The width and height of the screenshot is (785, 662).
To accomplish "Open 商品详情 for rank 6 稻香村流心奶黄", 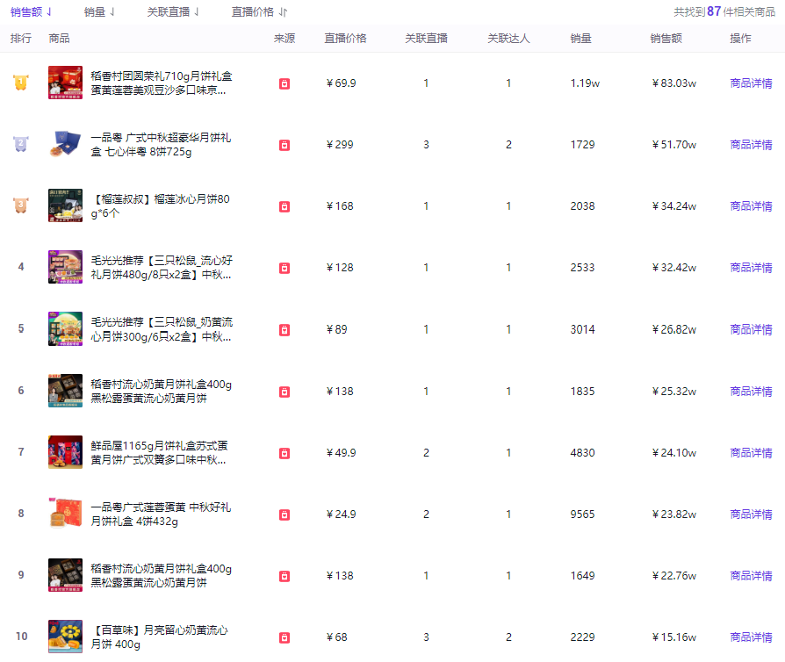I will (751, 391).
